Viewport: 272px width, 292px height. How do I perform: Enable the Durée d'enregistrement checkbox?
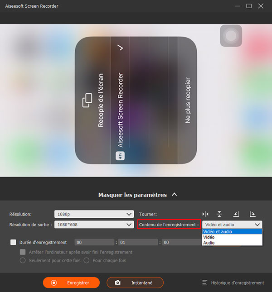pos(13,242)
